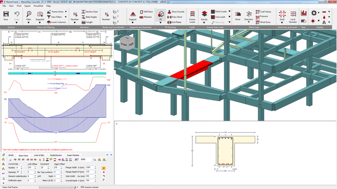Click the member Number icon
337x189 pixels.
point(75,14)
